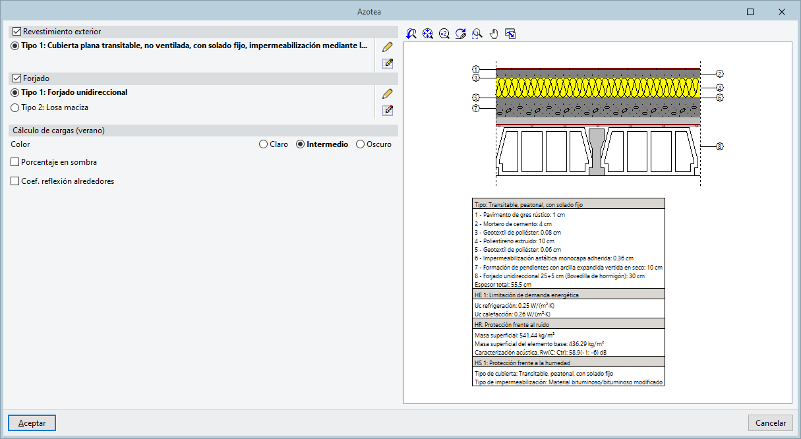Select the zoom window tool
801x439 pixels.
click(477, 34)
